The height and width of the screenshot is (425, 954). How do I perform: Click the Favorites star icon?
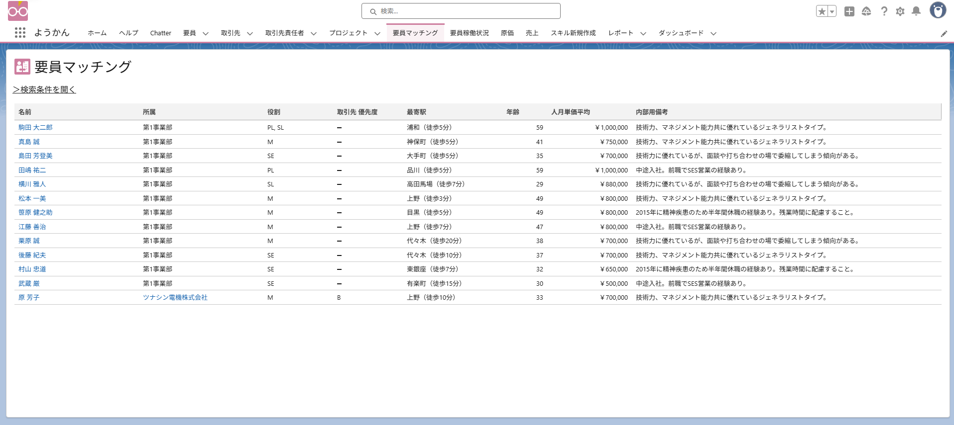tap(822, 11)
